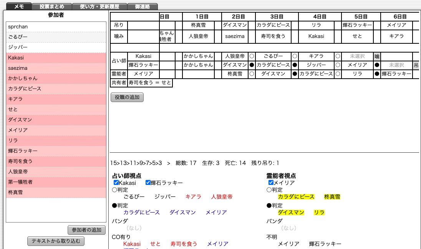The image size is (421, 249).
Task: Click the 共有者 pair 寿司を食う = せと
Action: 150,82
